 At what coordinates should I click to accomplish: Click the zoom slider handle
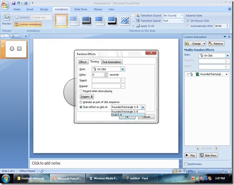coord(206,171)
